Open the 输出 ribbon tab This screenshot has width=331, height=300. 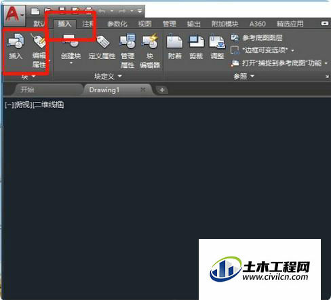tap(194, 24)
